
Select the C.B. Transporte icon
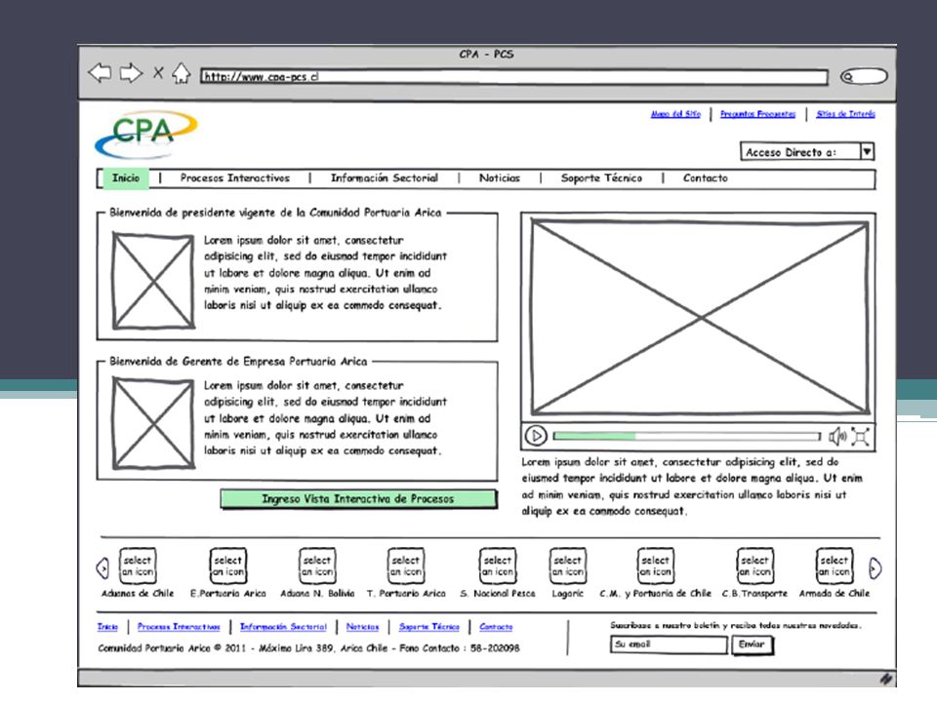(x=754, y=565)
